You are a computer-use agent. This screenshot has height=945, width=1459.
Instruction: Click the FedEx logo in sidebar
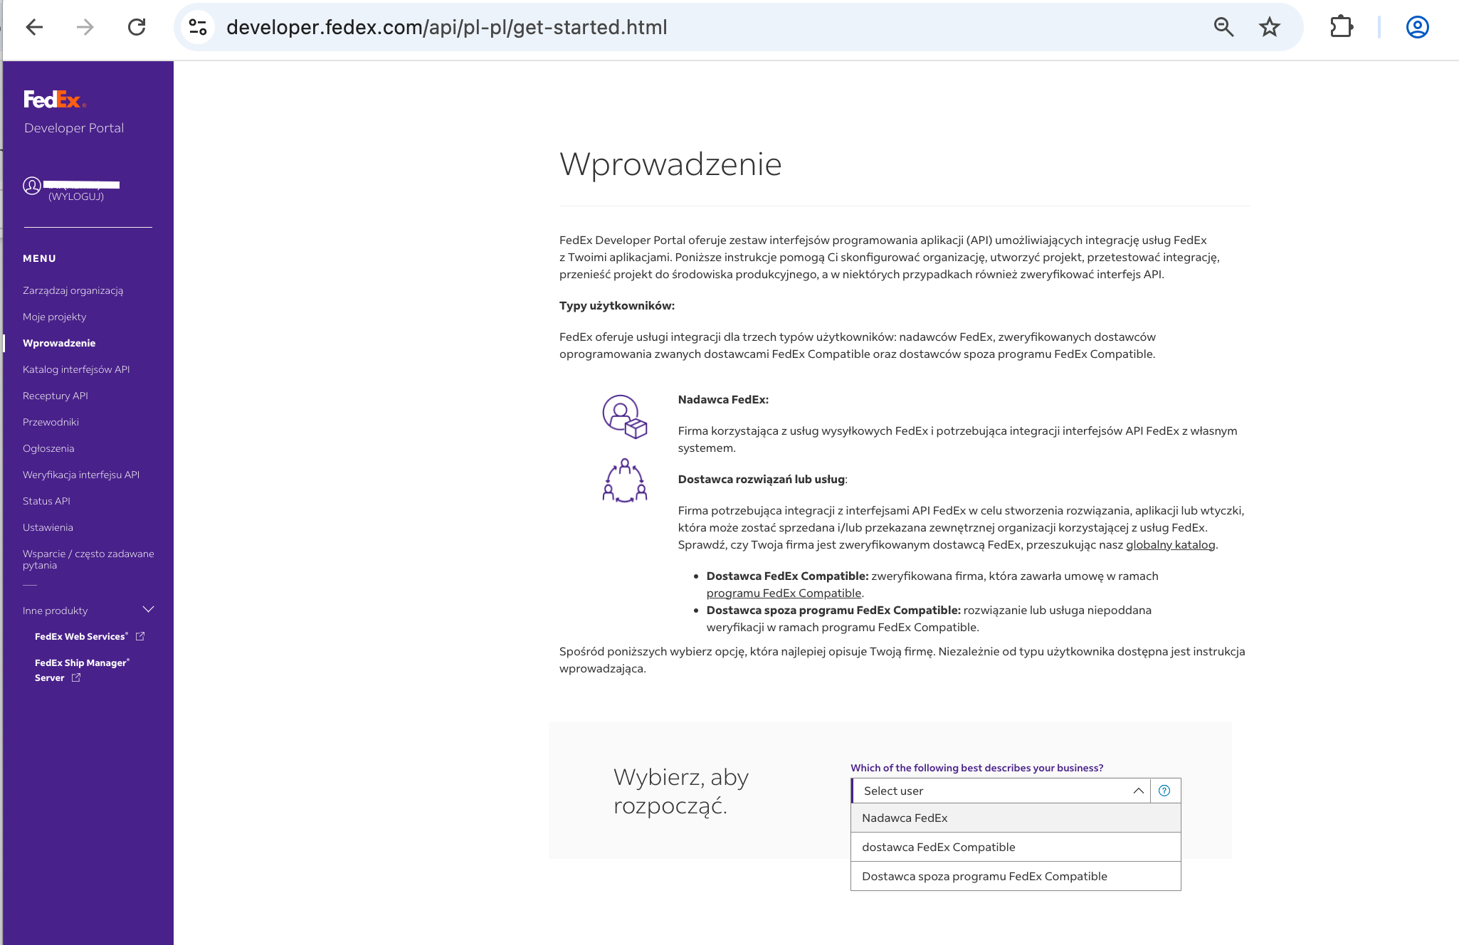pos(54,100)
